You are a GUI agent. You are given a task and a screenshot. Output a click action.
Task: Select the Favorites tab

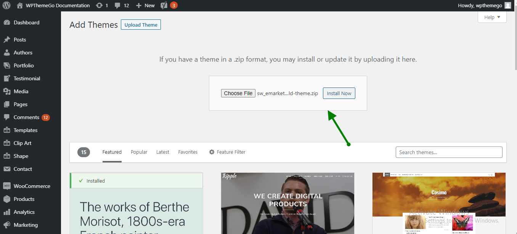tap(188, 152)
